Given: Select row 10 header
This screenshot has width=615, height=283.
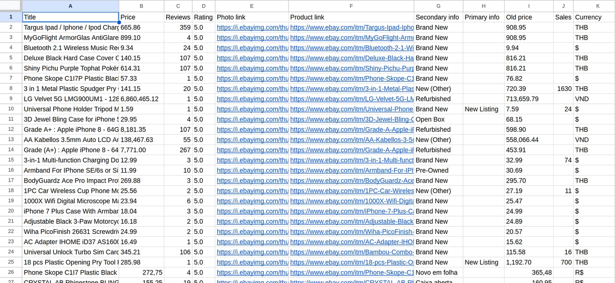Looking at the screenshot, I should point(11,109).
